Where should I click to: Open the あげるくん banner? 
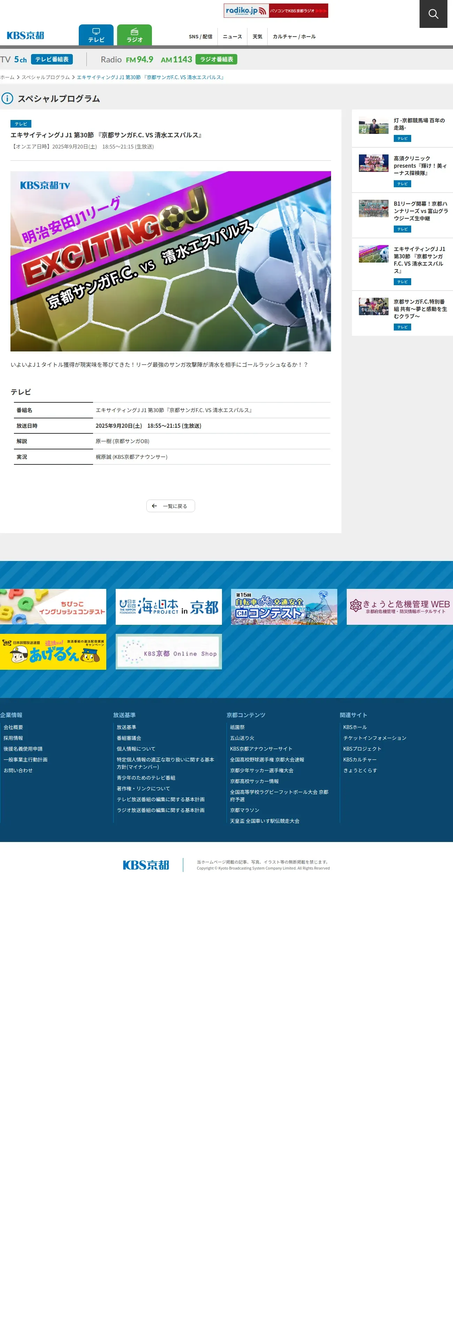(x=53, y=652)
